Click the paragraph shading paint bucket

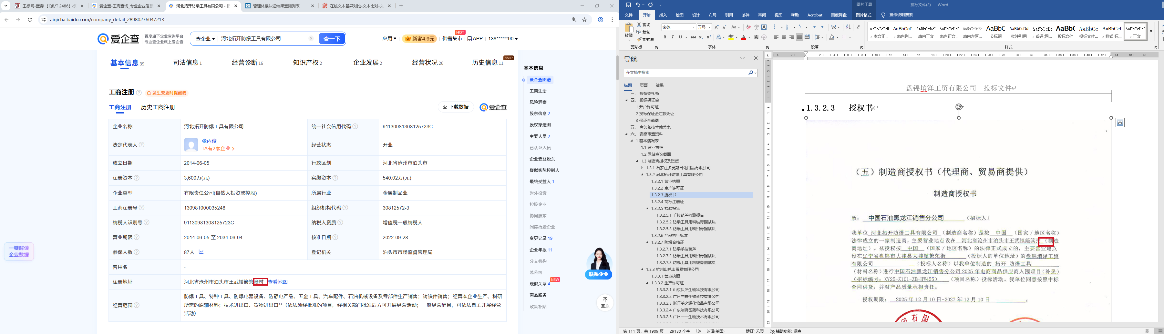[x=831, y=37]
